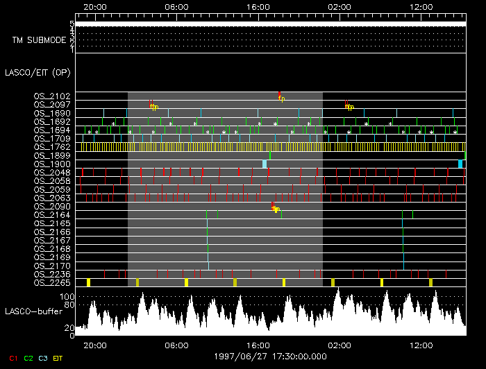This screenshot has height=369, width=486.
Task: Click the green C2 legend marker
Action: pyautogui.click(x=28, y=358)
